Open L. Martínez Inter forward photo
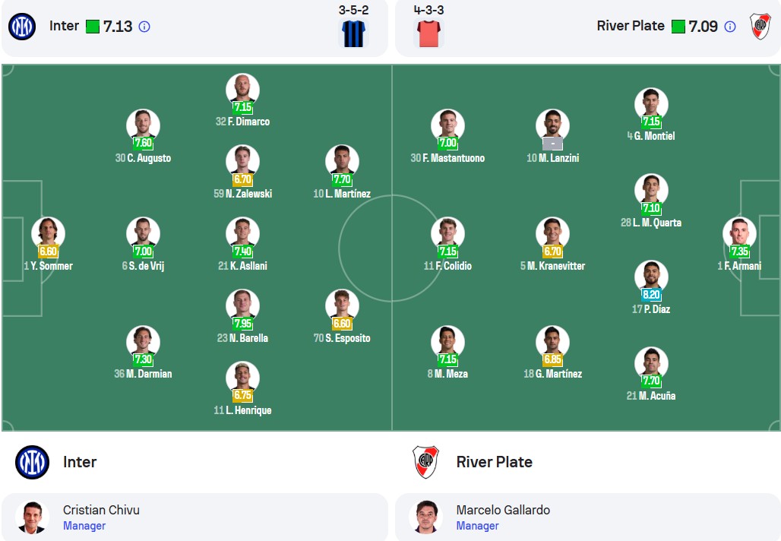Viewport: 781px width, 541px height. [342, 161]
